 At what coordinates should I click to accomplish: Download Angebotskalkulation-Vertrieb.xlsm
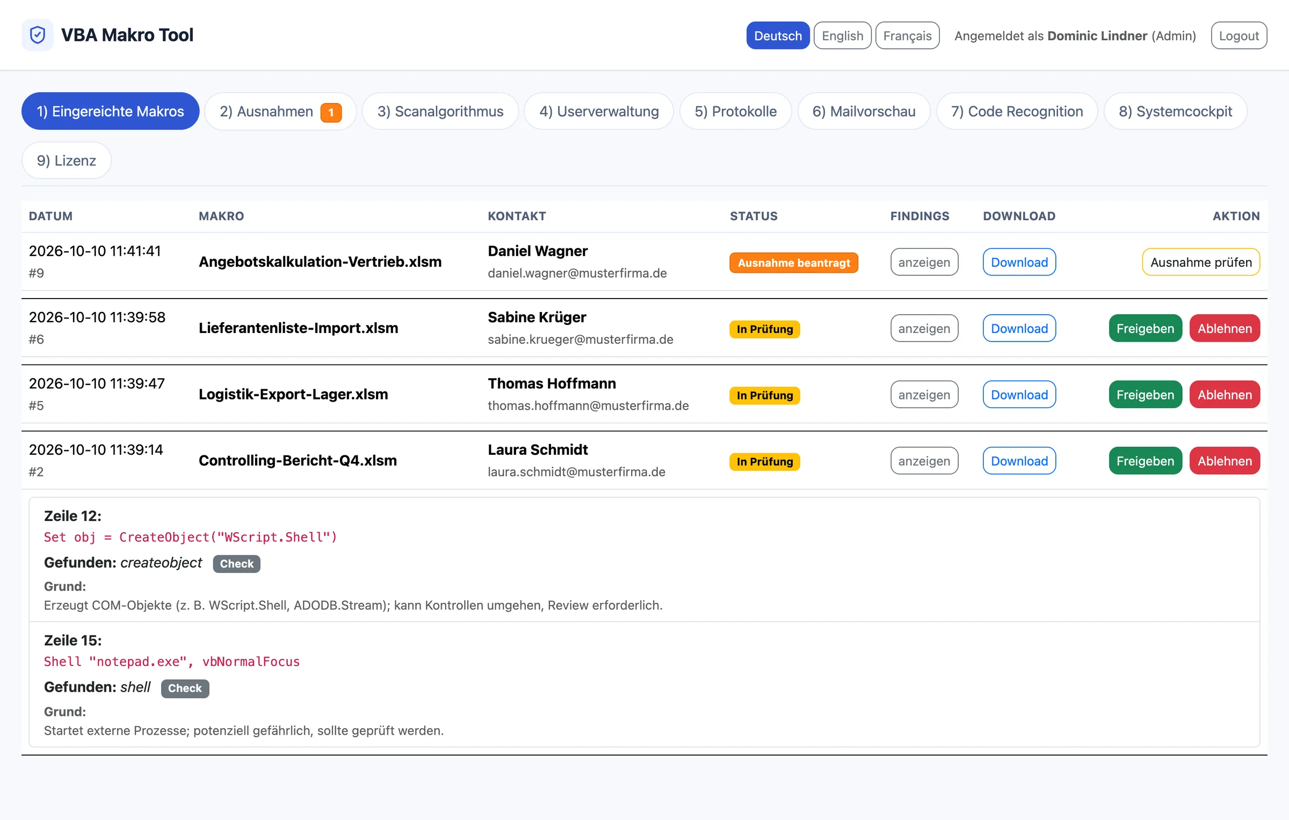pos(1019,262)
